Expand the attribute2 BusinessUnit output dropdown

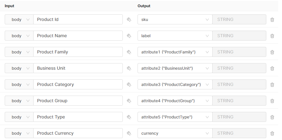175,68
